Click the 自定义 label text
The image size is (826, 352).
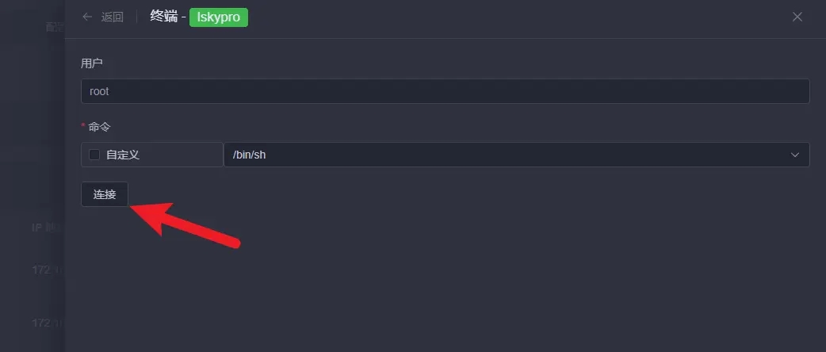click(123, 155)
